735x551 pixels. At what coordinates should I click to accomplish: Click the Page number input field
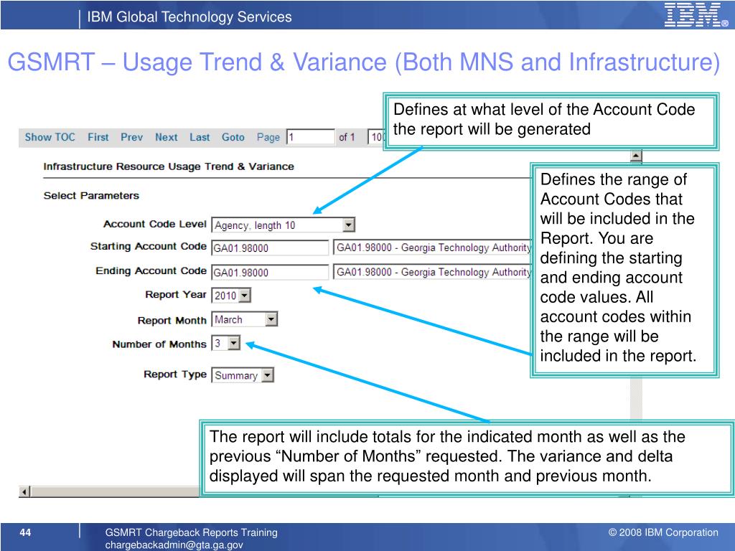[310, 137]
